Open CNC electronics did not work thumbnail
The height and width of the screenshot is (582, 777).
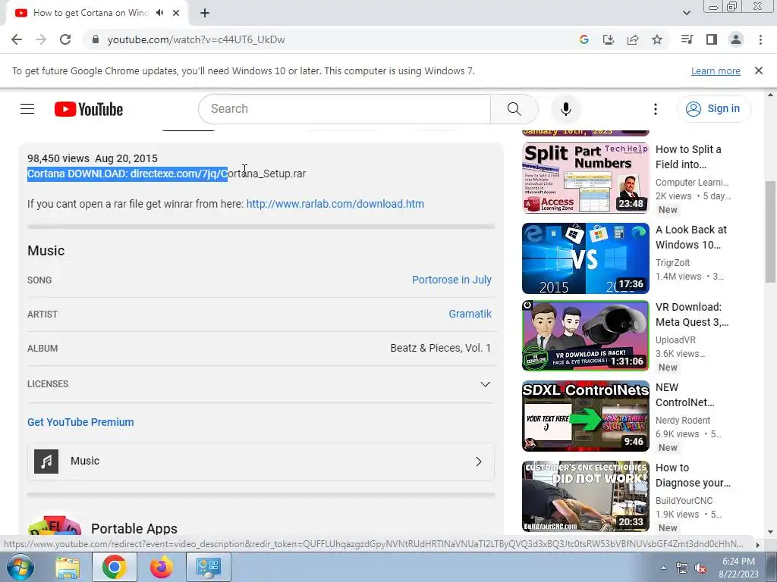click(585, 496)
